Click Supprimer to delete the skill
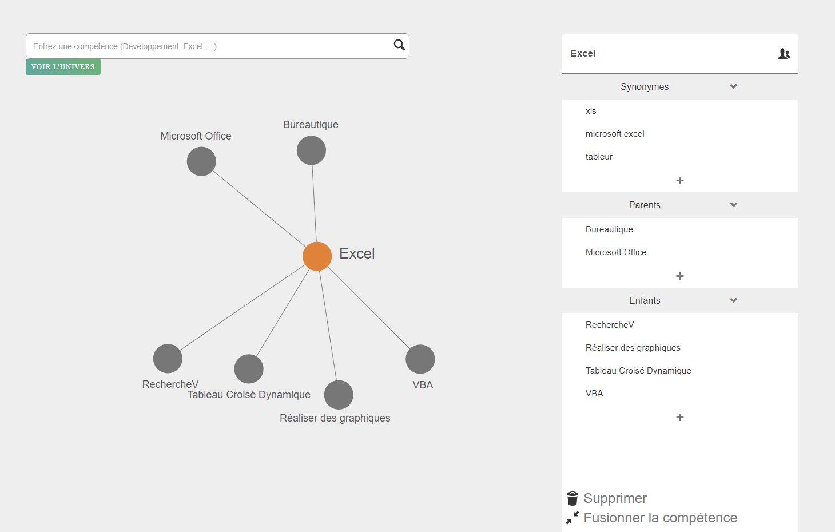The image size is (835, 532). point(615,498)
